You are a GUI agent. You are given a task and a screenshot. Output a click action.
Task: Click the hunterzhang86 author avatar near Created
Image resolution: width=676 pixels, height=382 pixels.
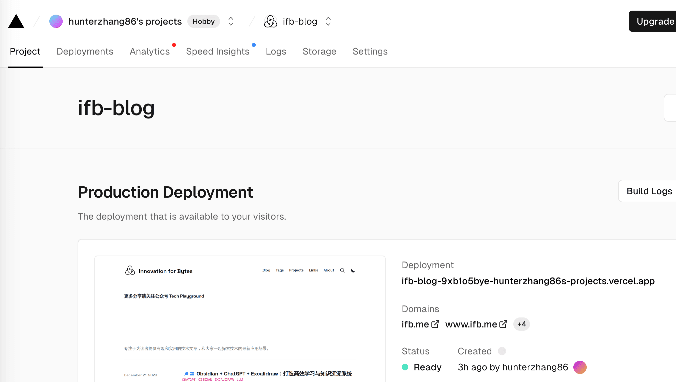pyautogui.click(x=580, y=367)
